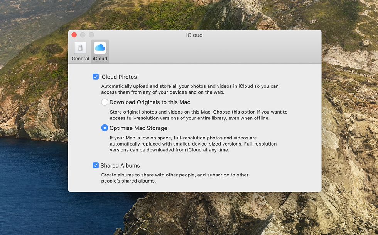This screenshot has width=378, height=235.
Task: Click the Shared Albums text label
Action: pos(120,165)
